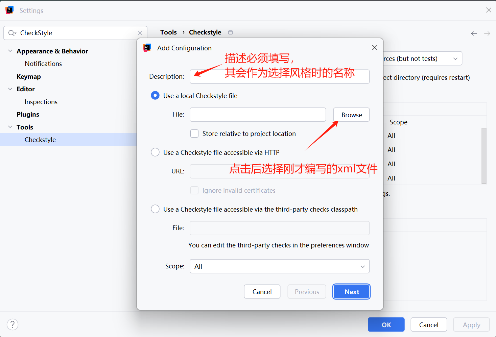Viewport: 496px width, 337px height.
Task: Collapse the Tools section
Action: coord(10,127)
